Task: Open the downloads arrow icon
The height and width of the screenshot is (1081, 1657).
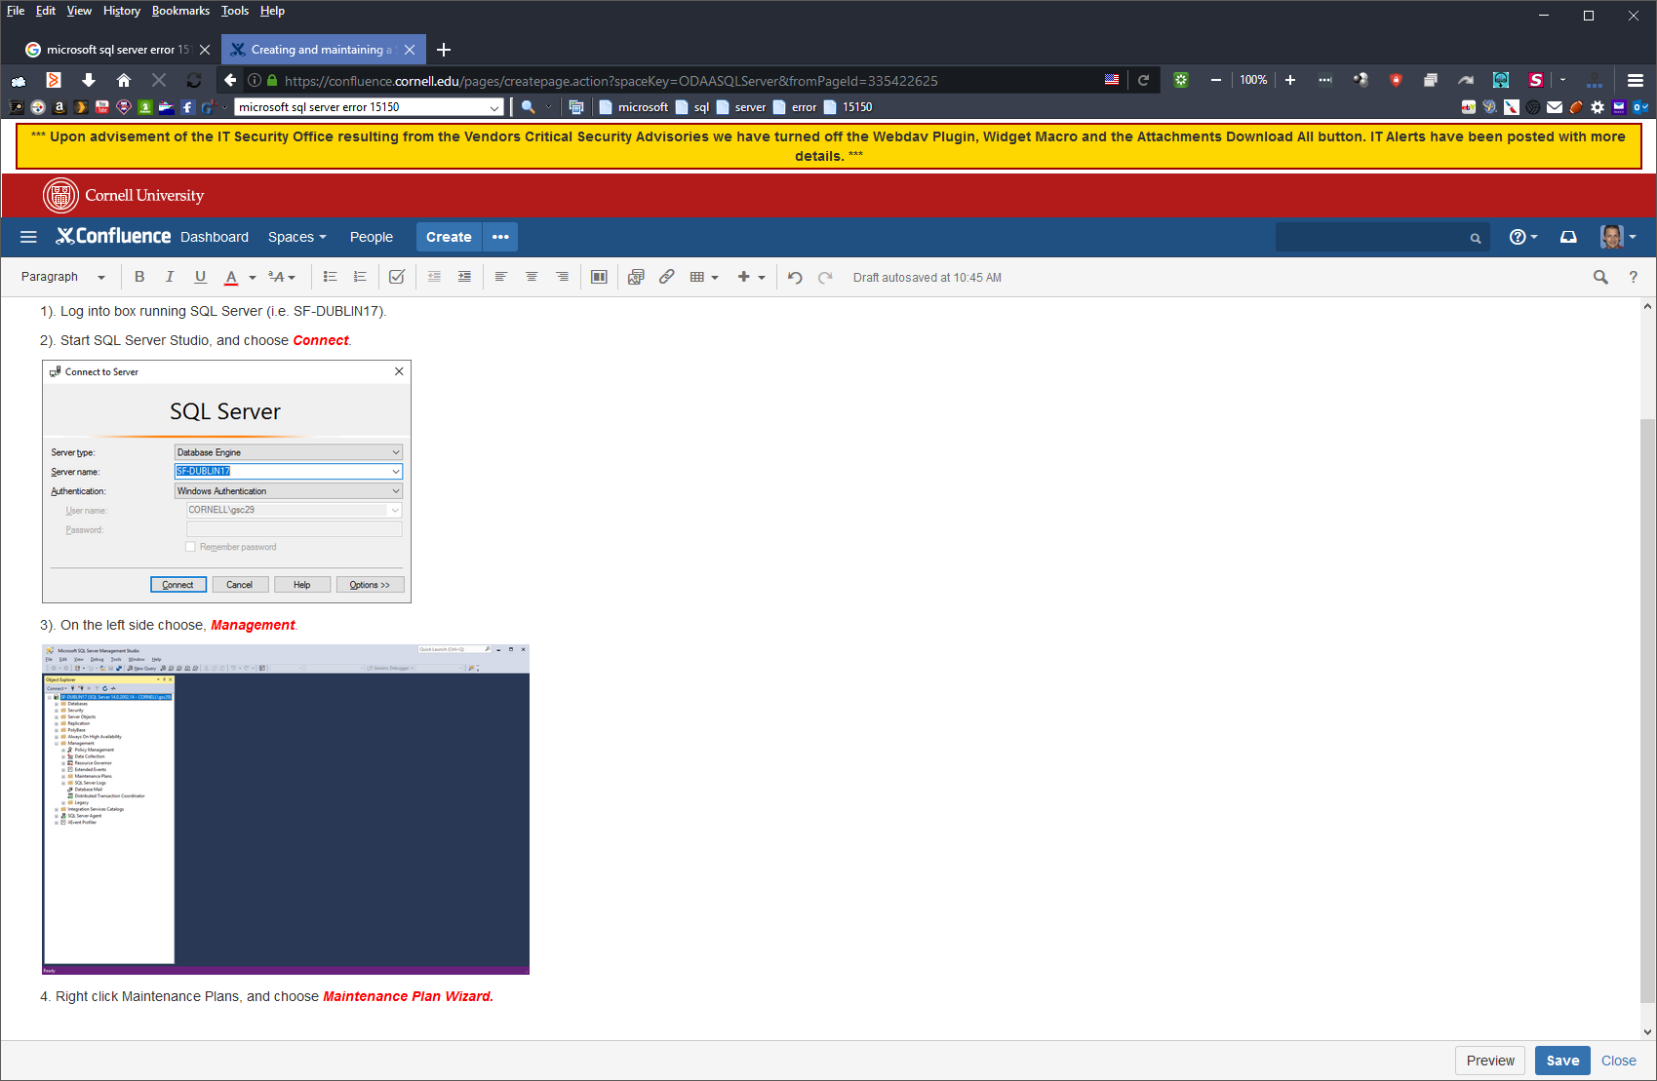Action: click(x=89, y=80)
